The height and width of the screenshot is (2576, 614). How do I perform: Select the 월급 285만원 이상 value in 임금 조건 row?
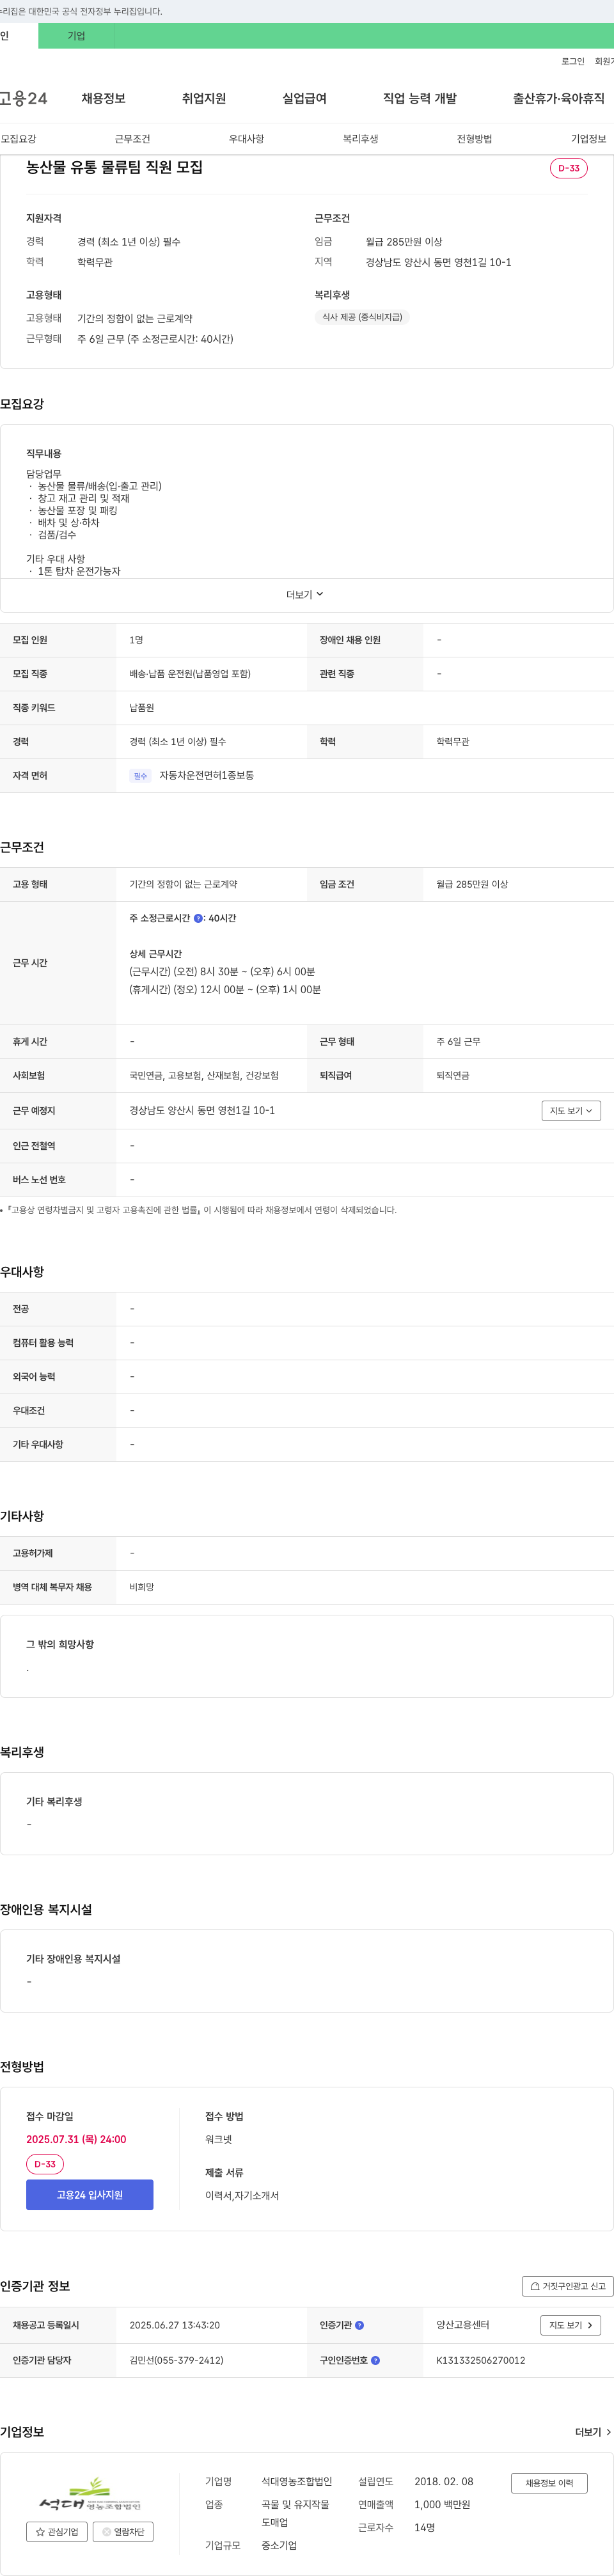tap(472, 884)
